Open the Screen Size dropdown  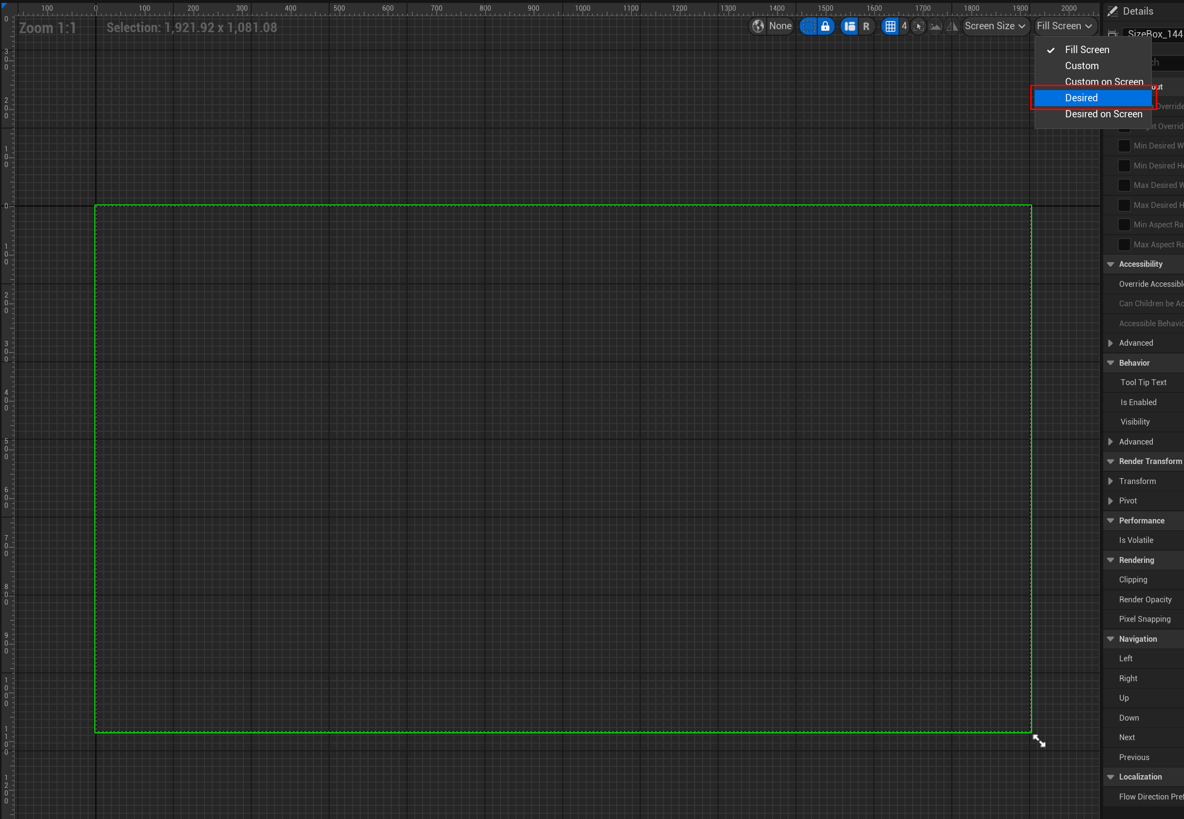point(994,26)
